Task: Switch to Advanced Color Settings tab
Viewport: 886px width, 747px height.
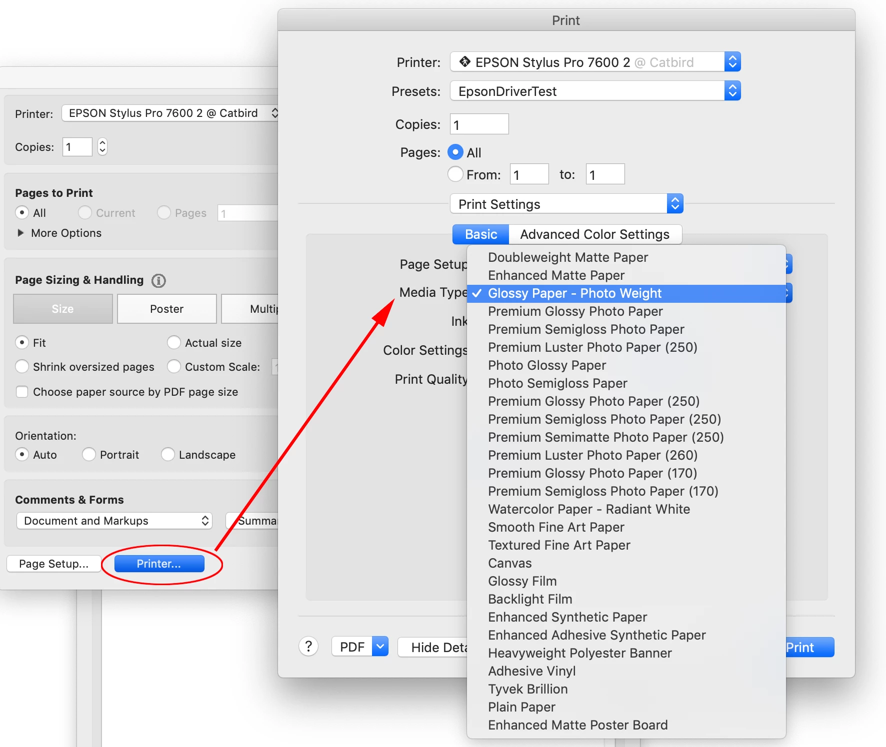Action: [x=595, y=234]
